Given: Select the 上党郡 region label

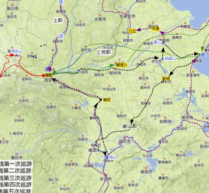Looking at the screenshot, I should point(103,52).
